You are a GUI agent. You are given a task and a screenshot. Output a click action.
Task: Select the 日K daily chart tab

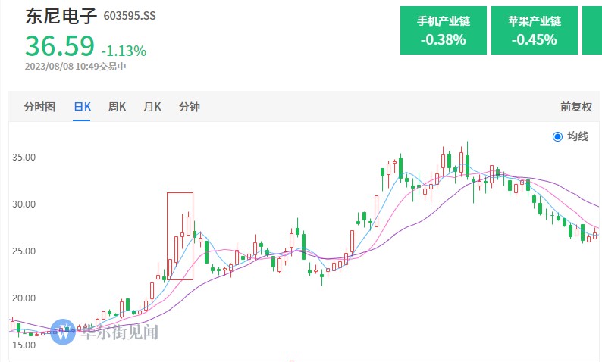[x=82, y=107]
